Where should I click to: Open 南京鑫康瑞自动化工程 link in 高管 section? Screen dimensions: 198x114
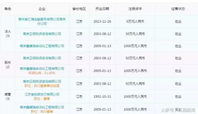click(42, 107)
